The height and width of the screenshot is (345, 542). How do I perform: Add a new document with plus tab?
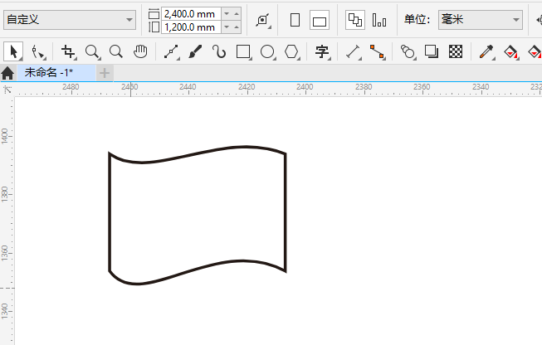pyautogui.click(x=105, y=73)
